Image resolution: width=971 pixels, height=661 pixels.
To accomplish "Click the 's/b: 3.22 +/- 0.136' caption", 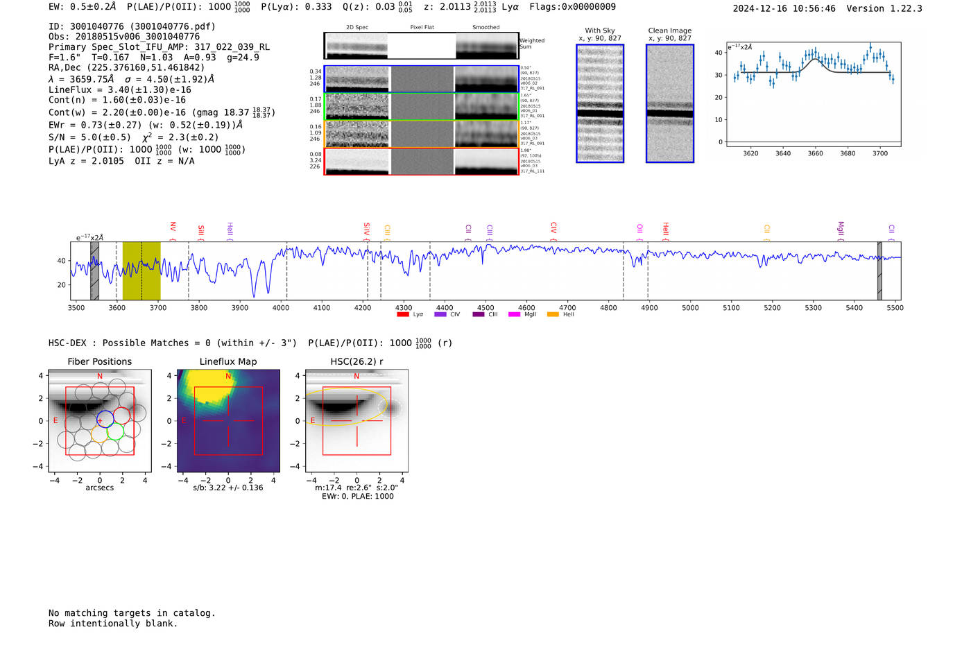I will (228, 488).
